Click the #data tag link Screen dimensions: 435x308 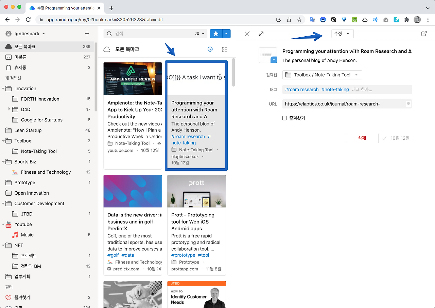tap(128, 255)
